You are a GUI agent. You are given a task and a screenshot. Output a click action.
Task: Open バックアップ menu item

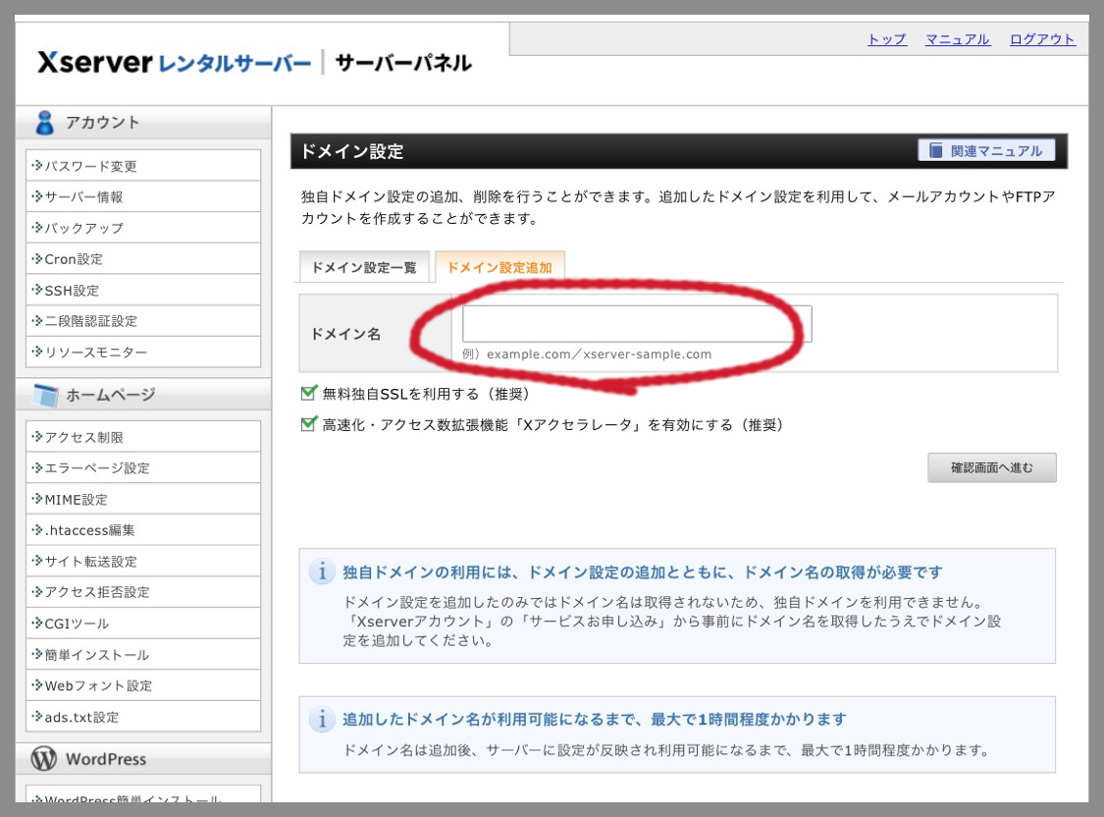[x=143, y=228]
